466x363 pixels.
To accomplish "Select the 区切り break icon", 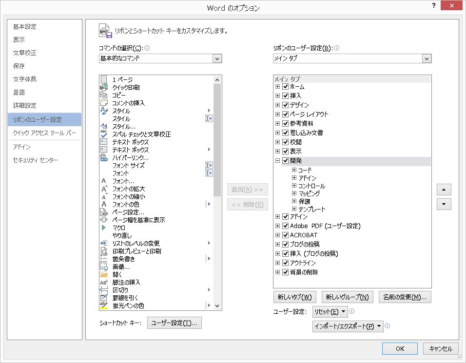I will click(x=104, y=290).
